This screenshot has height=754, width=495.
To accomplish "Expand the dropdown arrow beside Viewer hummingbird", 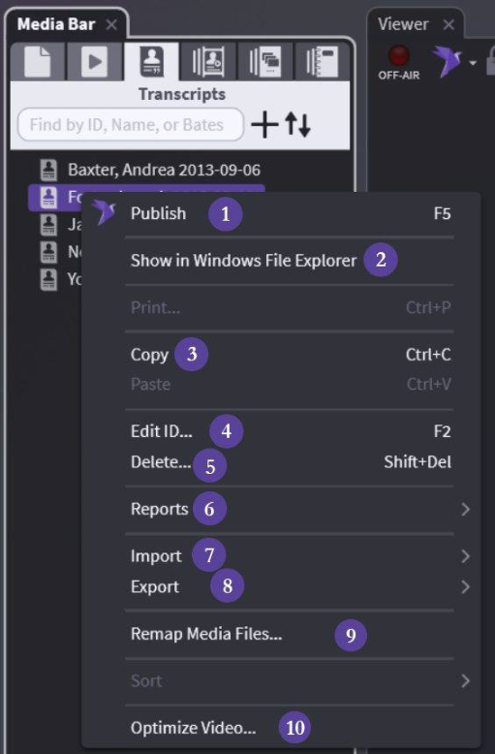I will click(x=473, y=63).
